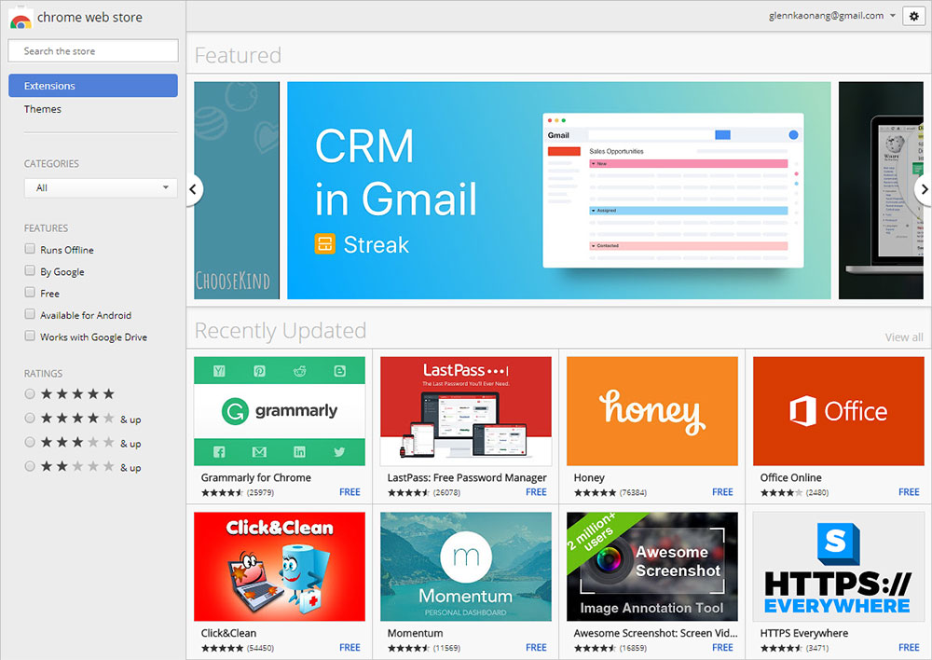932x660 pixels.
Task: Open the LastPass tile image
Action: 465,411
